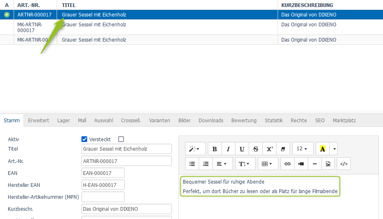383x219 pixels.
Task: Click the EAN input field
Action: click(103, 173)
